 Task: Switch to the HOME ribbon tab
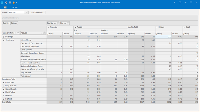click(x=15, y=7)
